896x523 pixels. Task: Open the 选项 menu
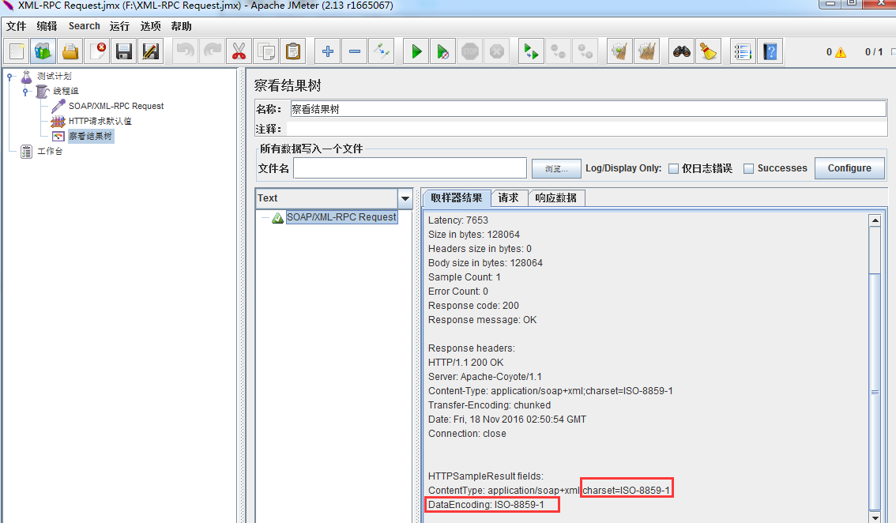(x=150, y=26)
